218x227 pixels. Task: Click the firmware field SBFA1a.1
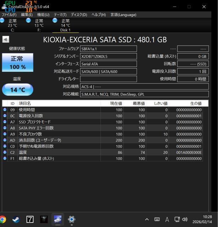click(108, 49)
